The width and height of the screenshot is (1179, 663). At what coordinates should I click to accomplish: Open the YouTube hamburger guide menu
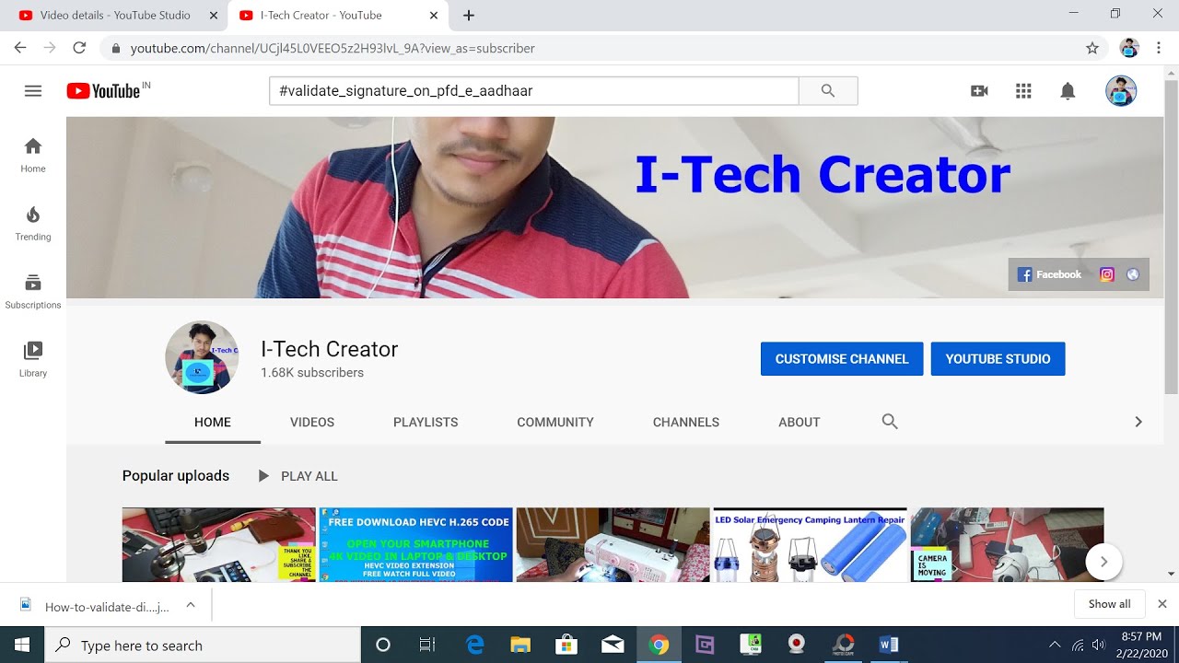point(33,90)
